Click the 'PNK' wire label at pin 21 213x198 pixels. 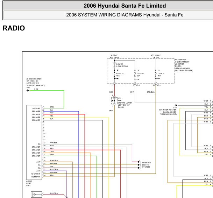click(52, 166)
